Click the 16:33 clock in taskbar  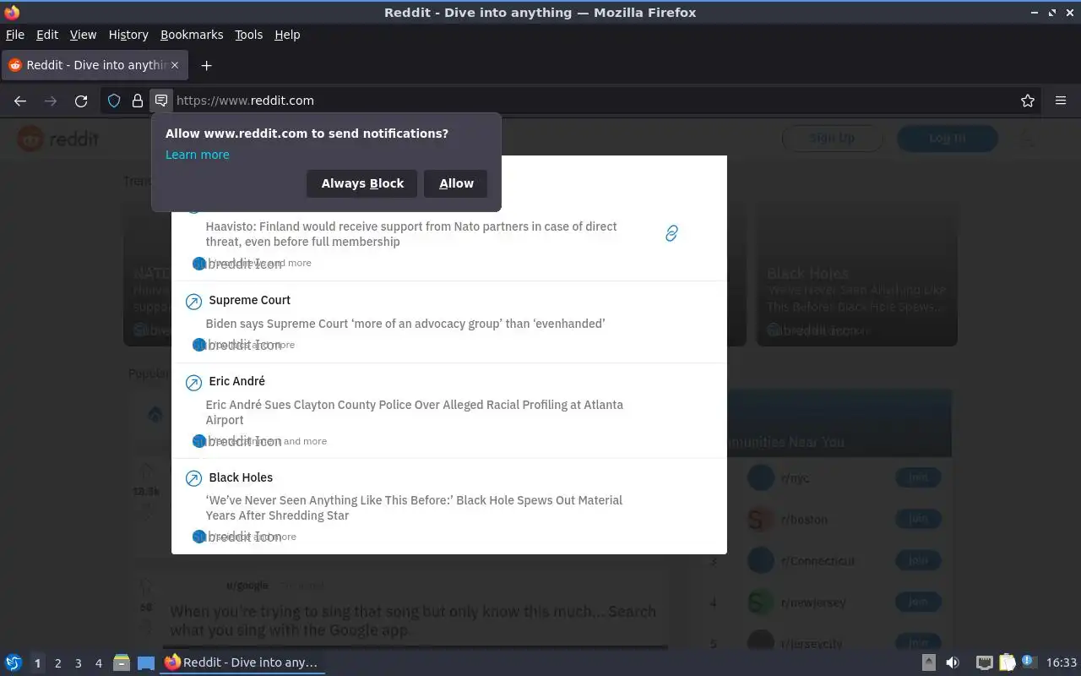click(x=1062, y=662)
